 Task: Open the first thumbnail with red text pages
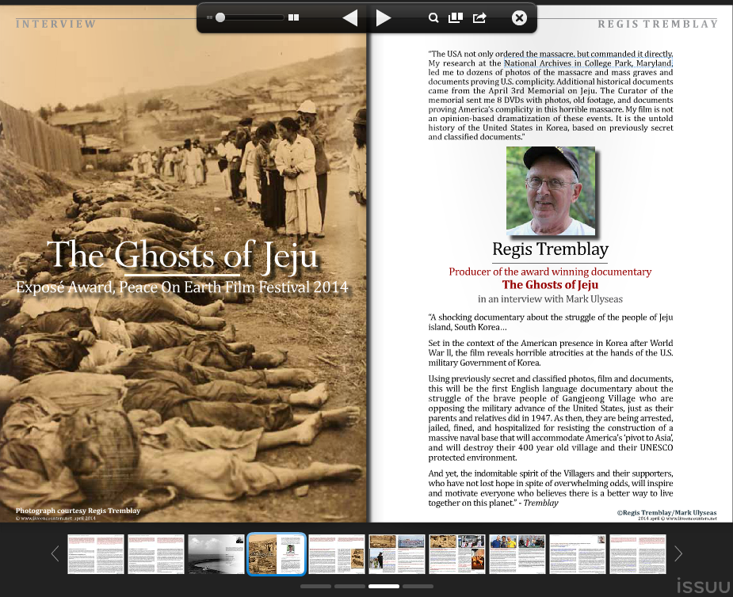click(96, 554)
